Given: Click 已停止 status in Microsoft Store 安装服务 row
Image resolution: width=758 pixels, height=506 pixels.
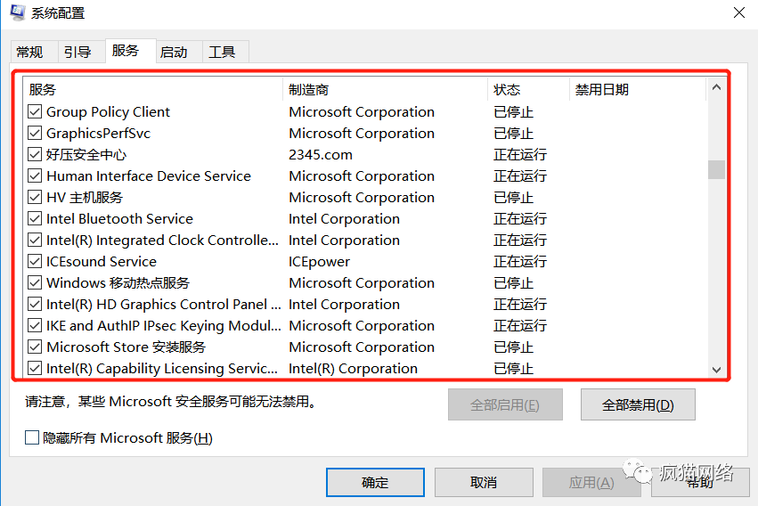Looking at the screenshot, I should 513,347.
